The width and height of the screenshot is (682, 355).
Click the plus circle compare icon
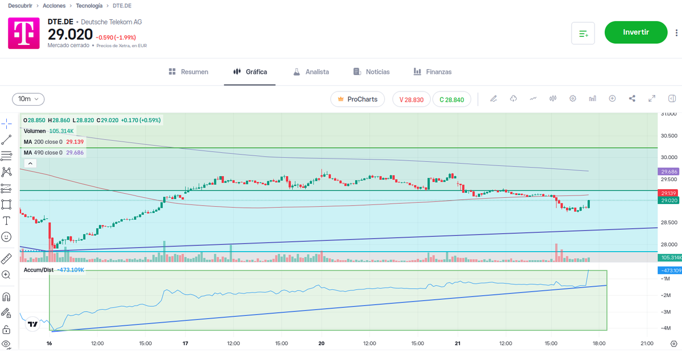613,99
